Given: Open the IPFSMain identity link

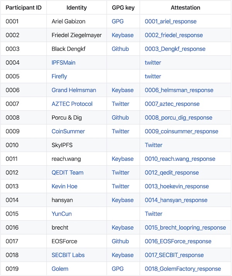Looking at the screenshot, I should click(63, 63).
